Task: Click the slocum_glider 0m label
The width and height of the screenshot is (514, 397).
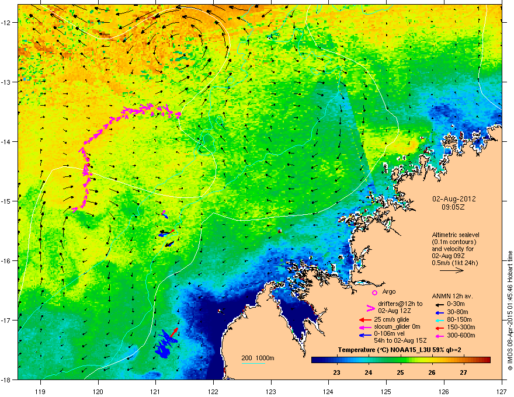Action: coord(397,327)
